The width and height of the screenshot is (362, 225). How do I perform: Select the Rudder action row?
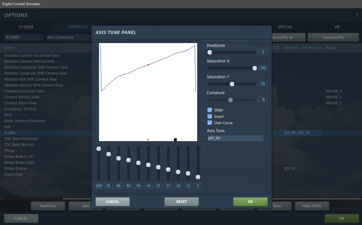(x=45, y=133)
